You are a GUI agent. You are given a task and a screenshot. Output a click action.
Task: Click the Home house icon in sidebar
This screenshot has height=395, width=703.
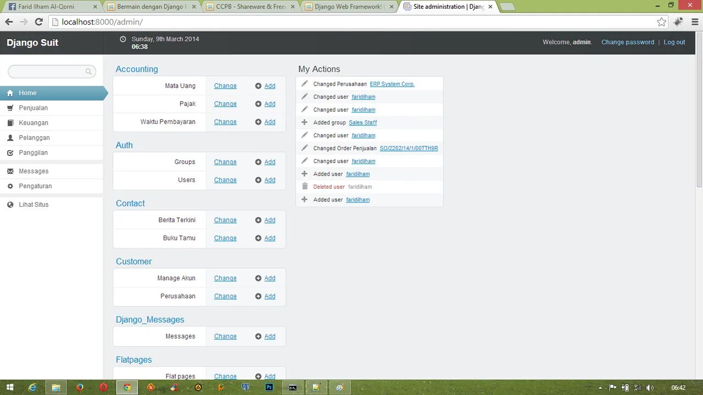coord(10,93)
